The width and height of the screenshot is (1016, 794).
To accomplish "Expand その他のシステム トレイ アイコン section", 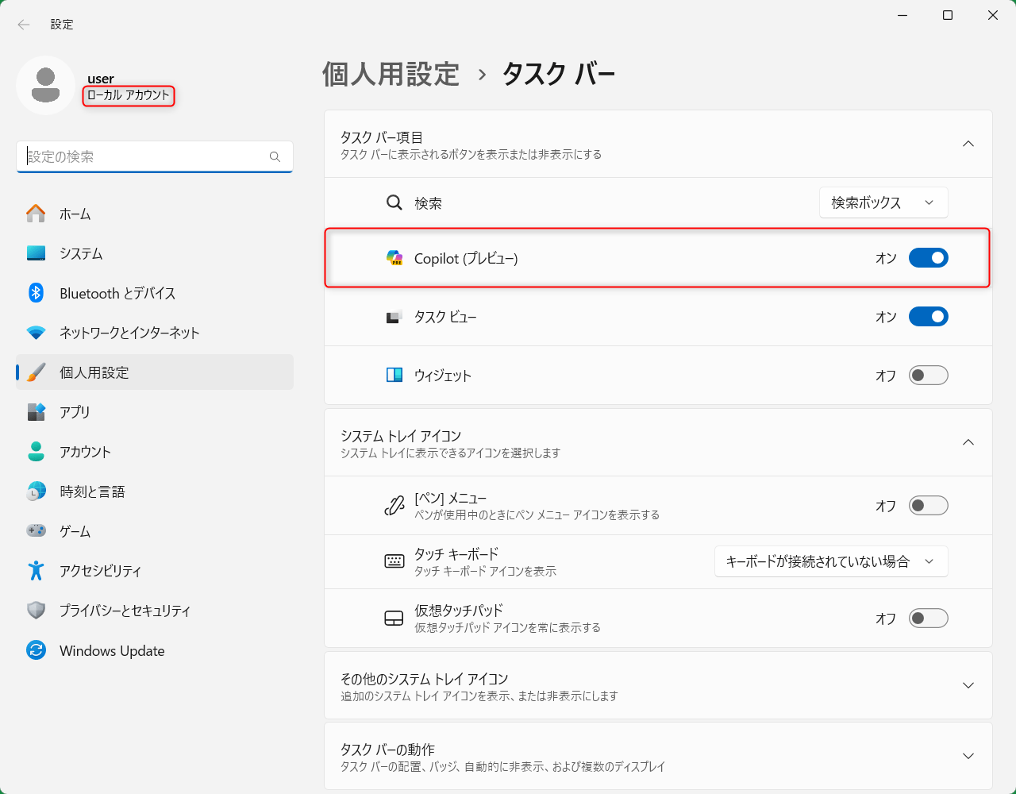I will [968, 686].
